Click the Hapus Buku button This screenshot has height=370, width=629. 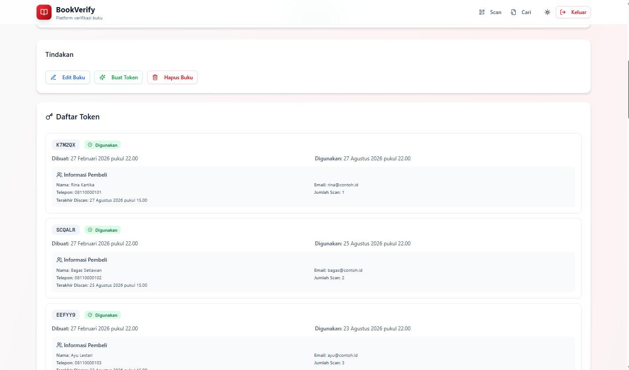(x=172, y=78)
